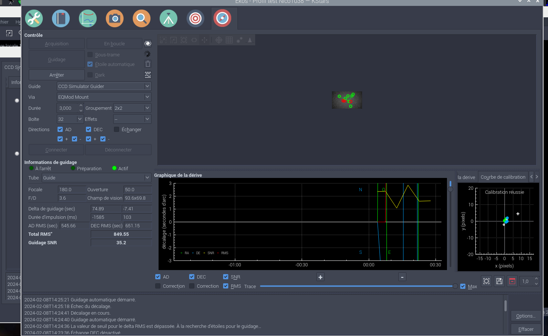This screenshot has width=548, height=336.
Task: Open the Focus magnifier module icon
Action: click(142, 18)
